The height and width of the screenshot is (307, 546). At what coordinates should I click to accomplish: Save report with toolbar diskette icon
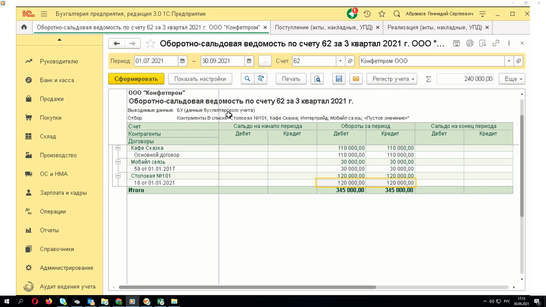[339, 79]
